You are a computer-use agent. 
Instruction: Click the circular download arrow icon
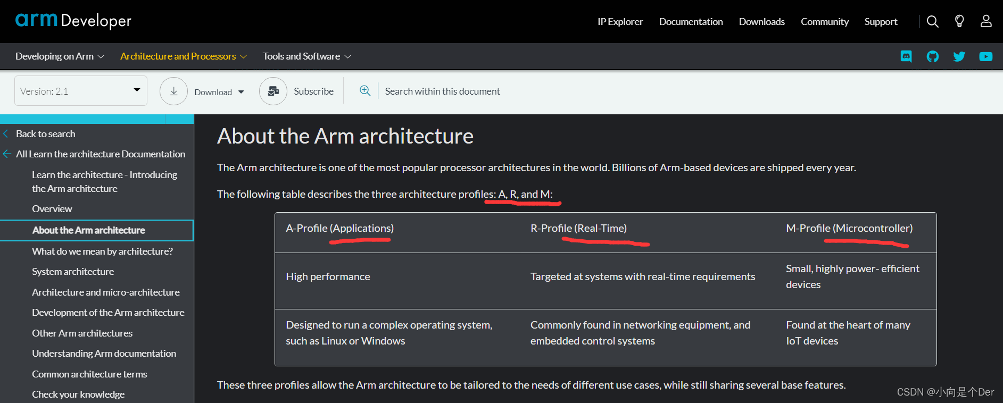(173, 91)
